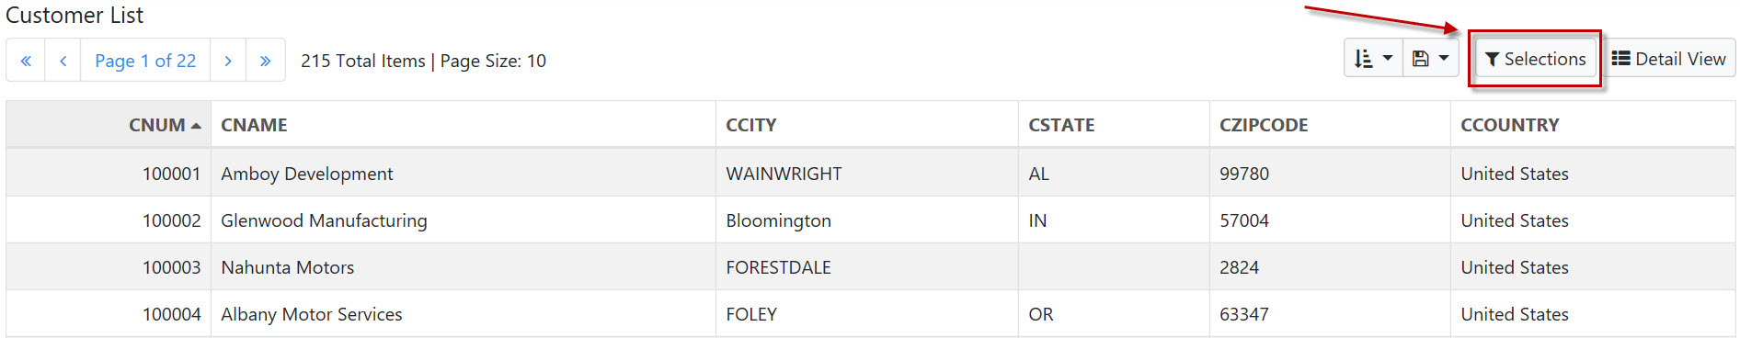
Task: Go to the previous page arrow
Action: 63,61
